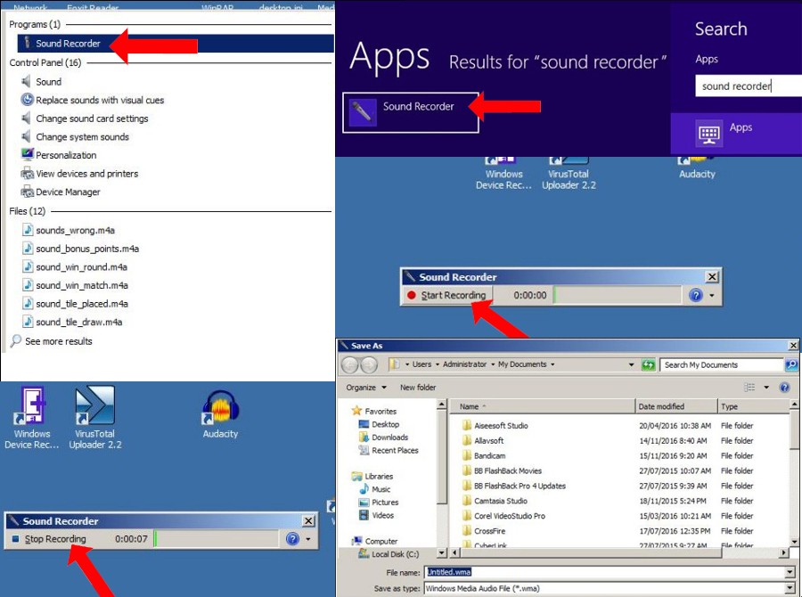Select the Music library in navigation pane
The image size is (802, 597).
[381, 489]
